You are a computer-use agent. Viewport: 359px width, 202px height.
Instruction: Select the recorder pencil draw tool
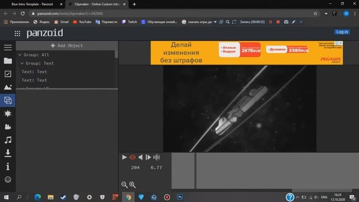[x=293, y=22]
